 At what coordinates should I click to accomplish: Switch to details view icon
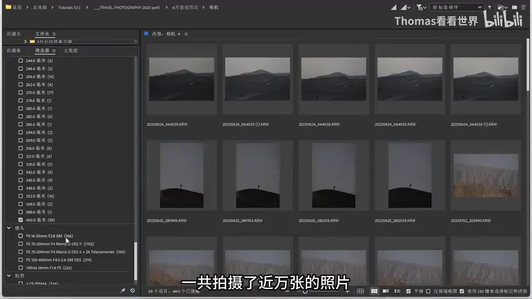[x=386, y=291]
